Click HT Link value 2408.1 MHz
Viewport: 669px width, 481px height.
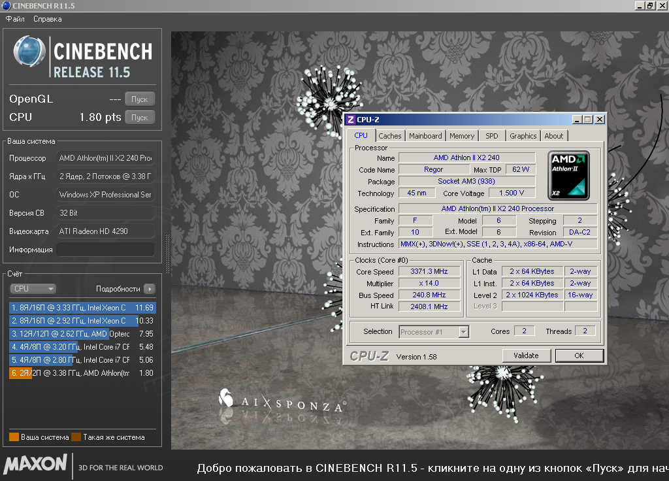pyautogui.click(x=429, y=307)
